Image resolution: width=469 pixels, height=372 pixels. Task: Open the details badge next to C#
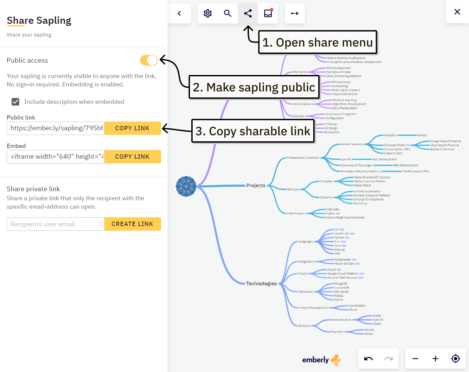pos(342,230)
